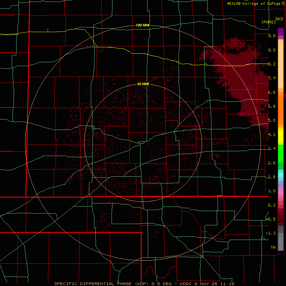Click the pink segment of color bar
The height and width of the screenshot is (286, 286).
[x=281, y=192]
